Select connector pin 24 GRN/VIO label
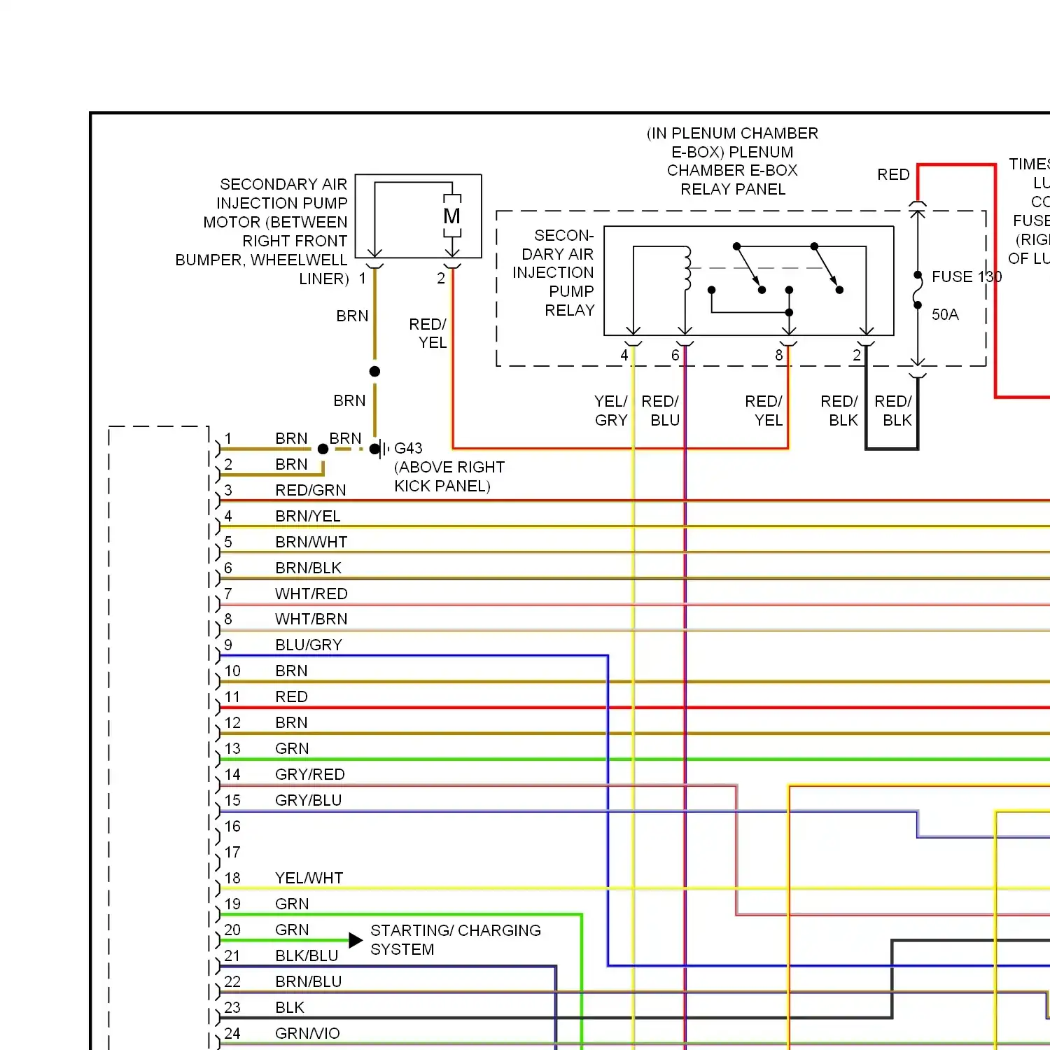 point(307,1033)
